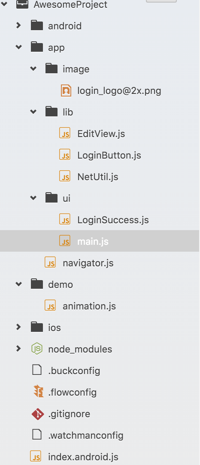200x465 pixels.
Task: Click the login_logo@2x.png image file icon
Action: pos(66,91)
